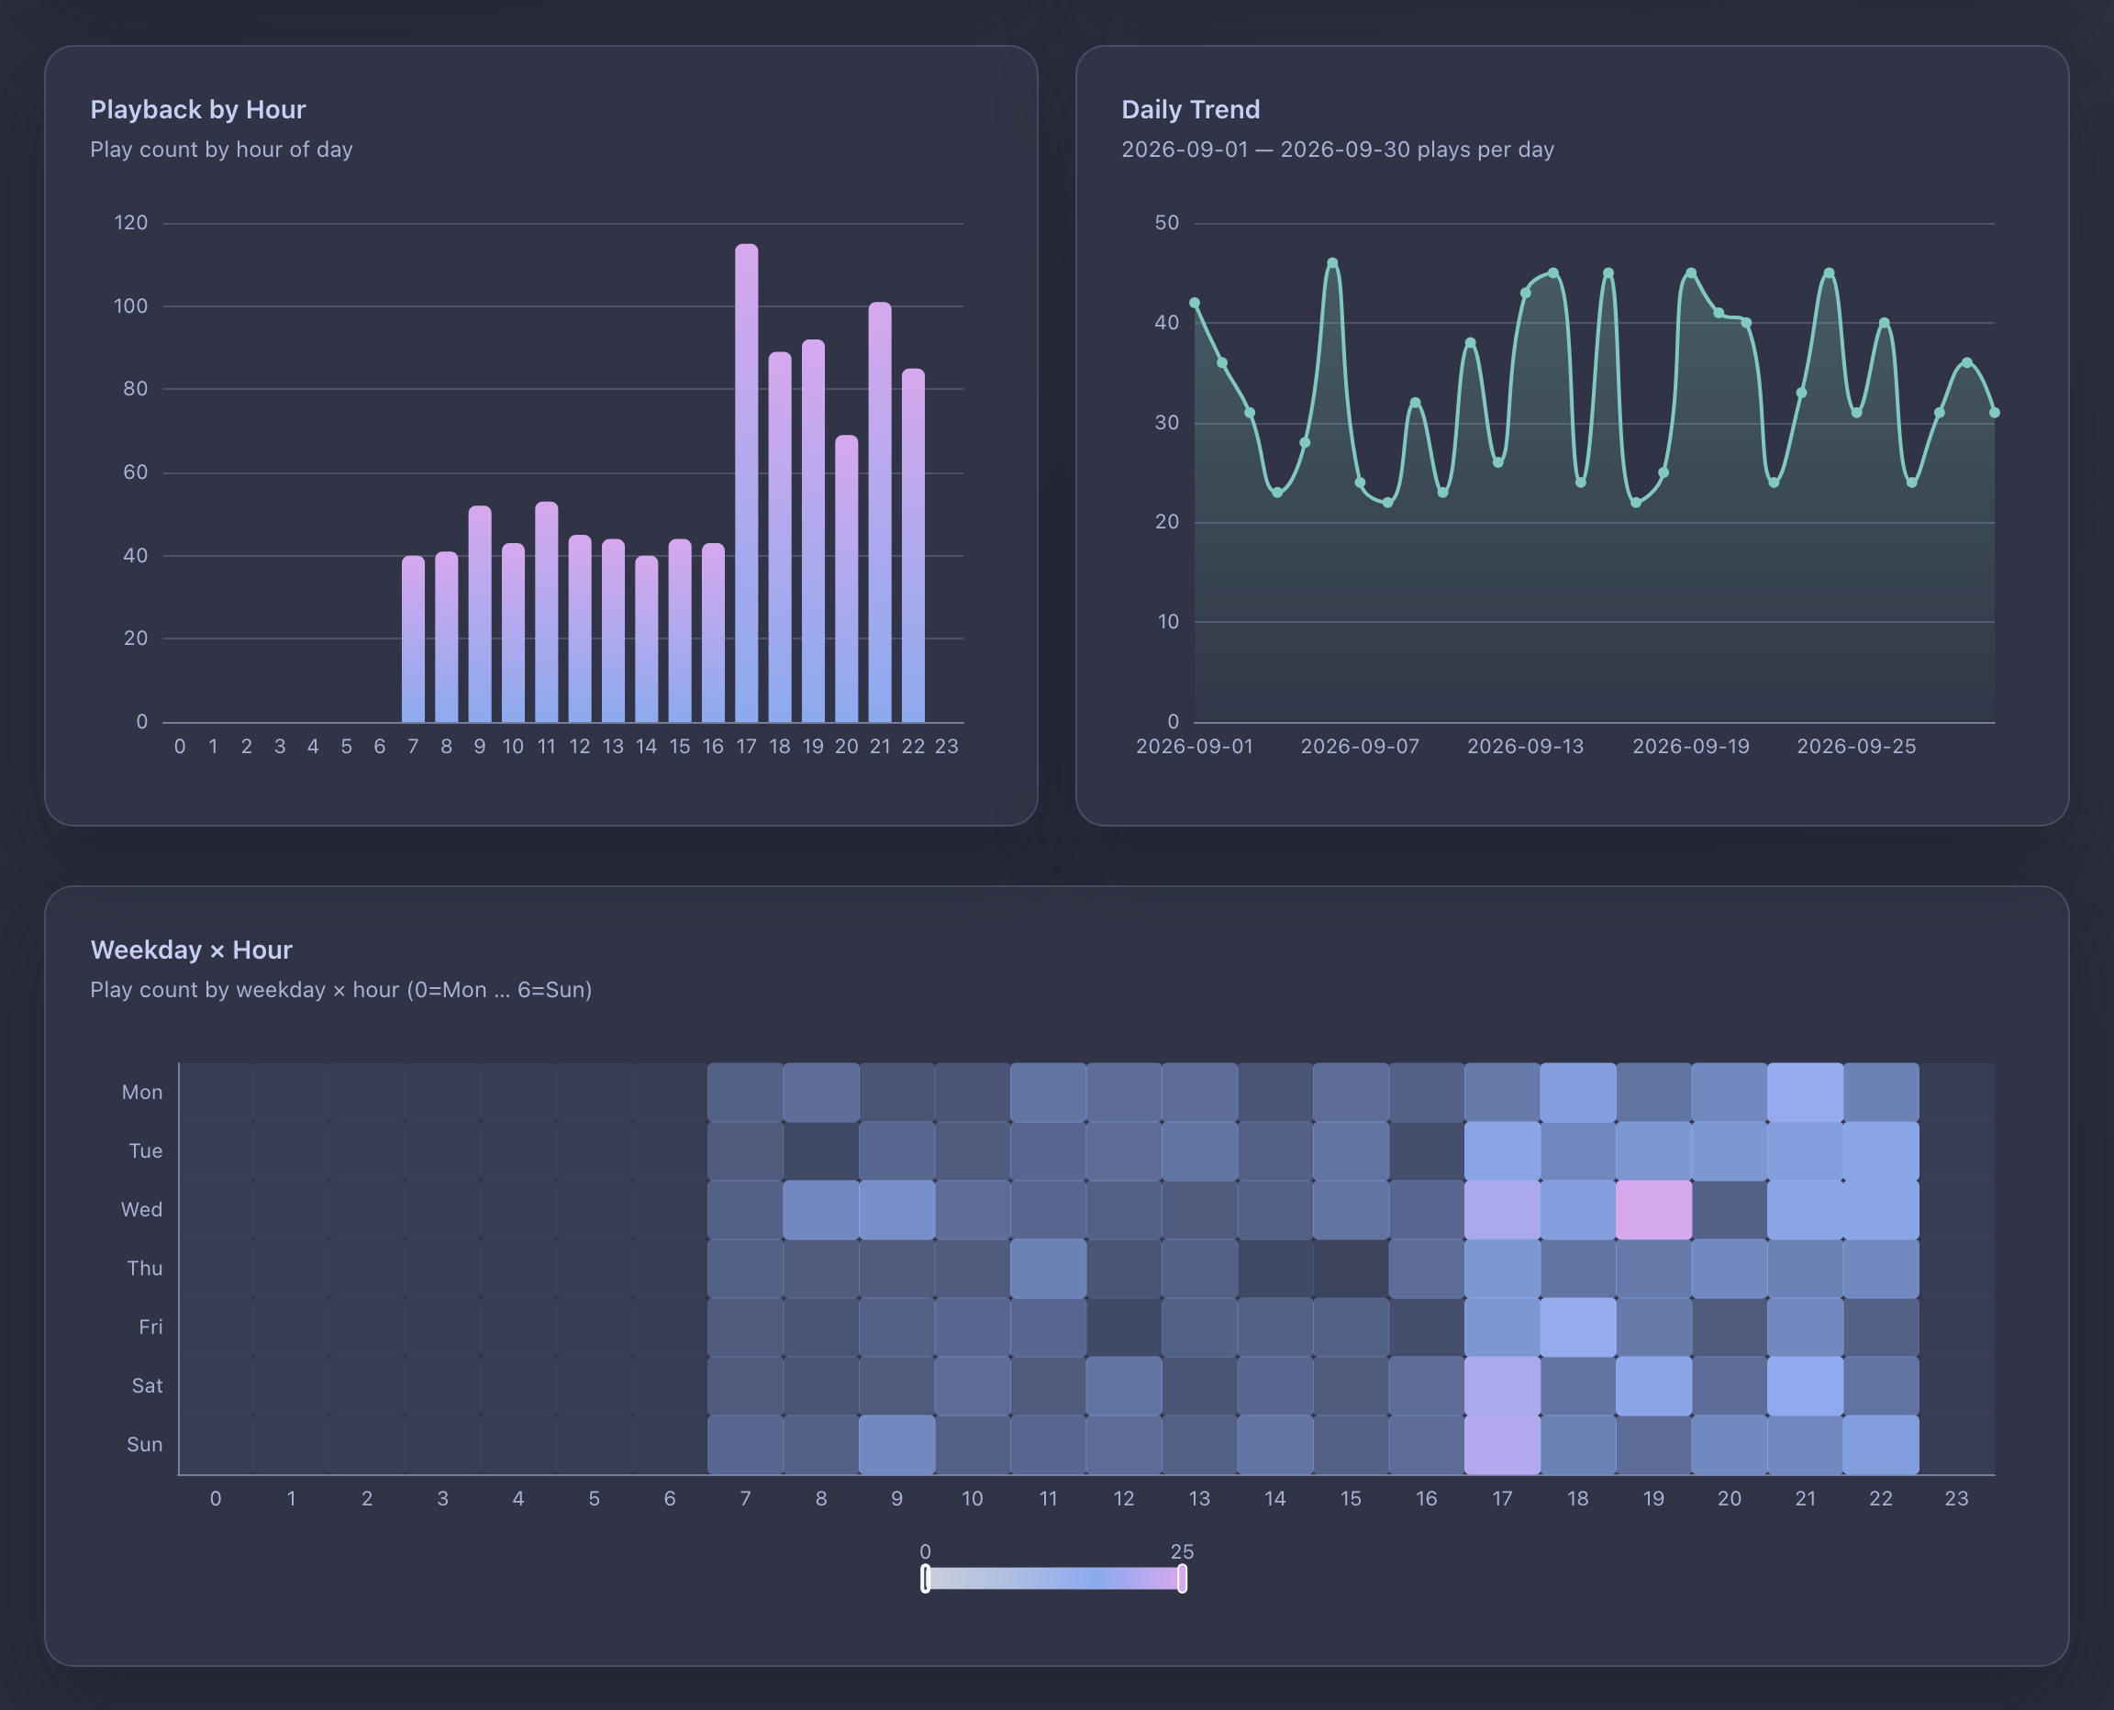This screenshot has width=2114, height=1710.
Task: Click the '120' y-axis label of the bar chart
Action: [x=131, y=223]
